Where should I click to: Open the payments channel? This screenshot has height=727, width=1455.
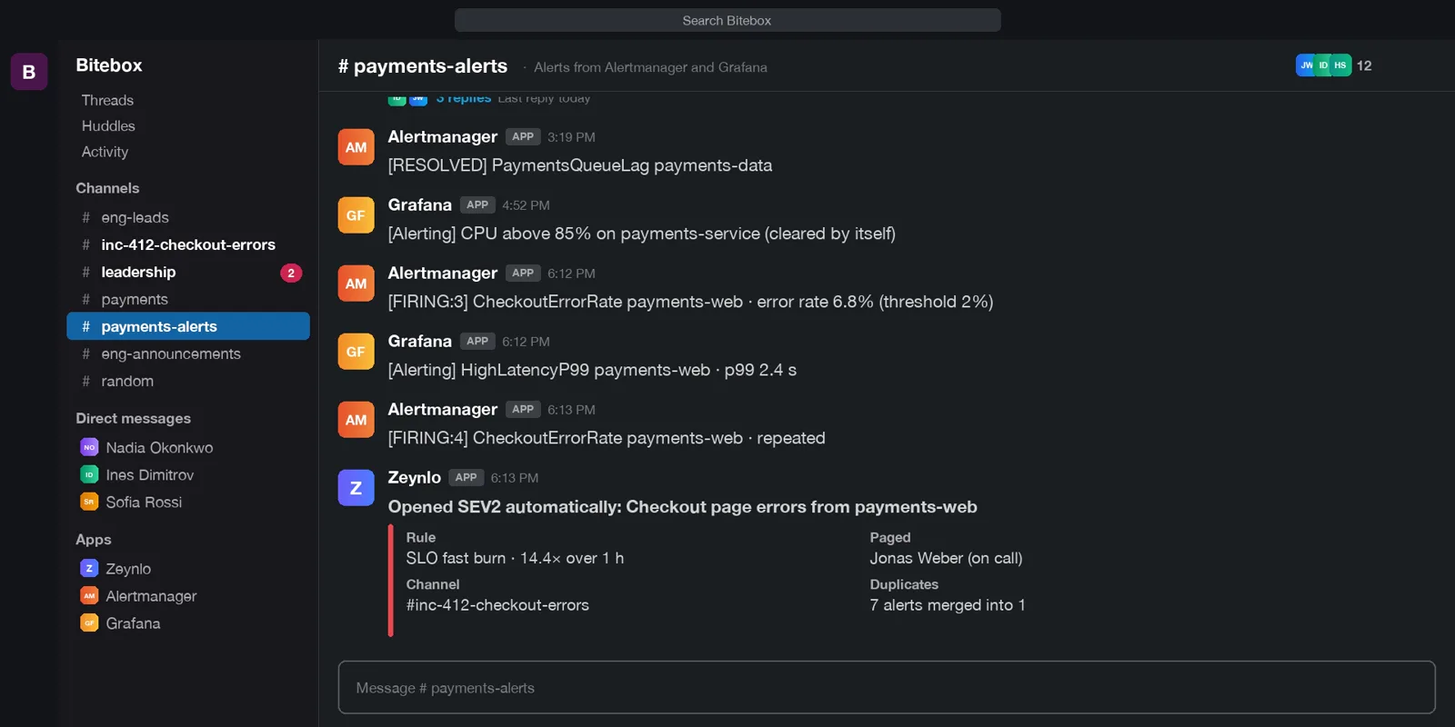point(188,299)
